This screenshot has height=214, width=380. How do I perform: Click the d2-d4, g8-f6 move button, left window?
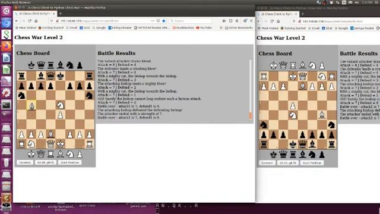tap(46, 162)
